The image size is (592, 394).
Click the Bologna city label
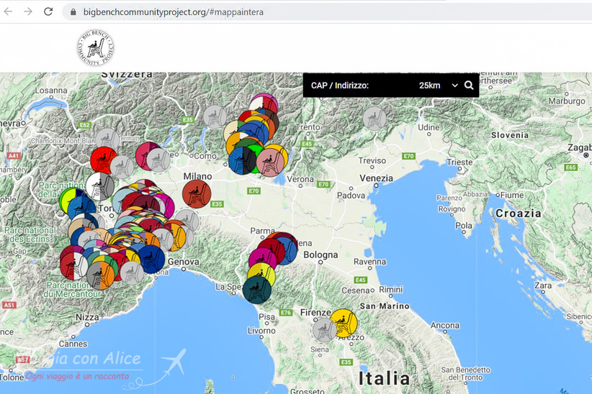click(x=321, y=255)
